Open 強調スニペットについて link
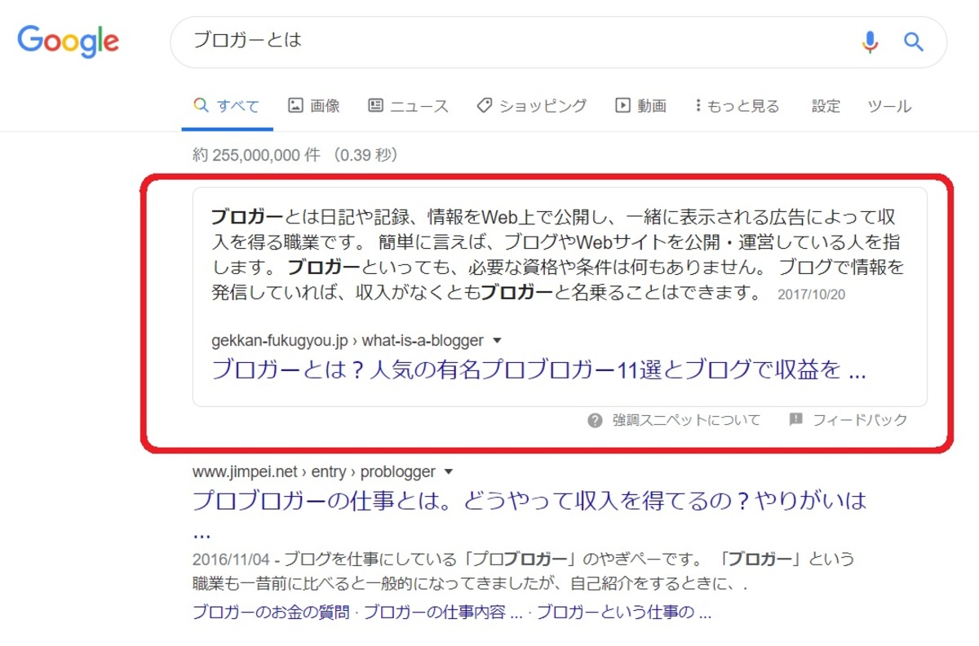The image size is (979, 646). tap(686, 421)
